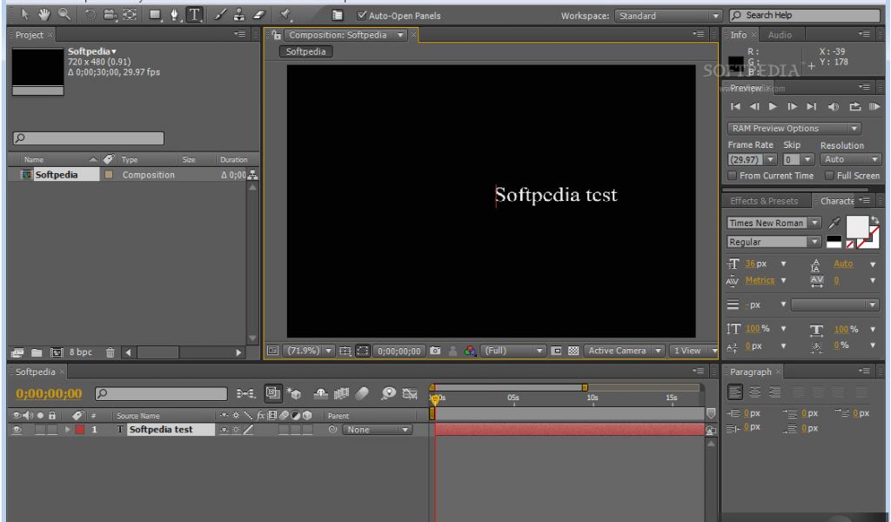Select the Selection arrow tool
The width and height of the screenshot is (891, 522).
[x=24, y=14]
